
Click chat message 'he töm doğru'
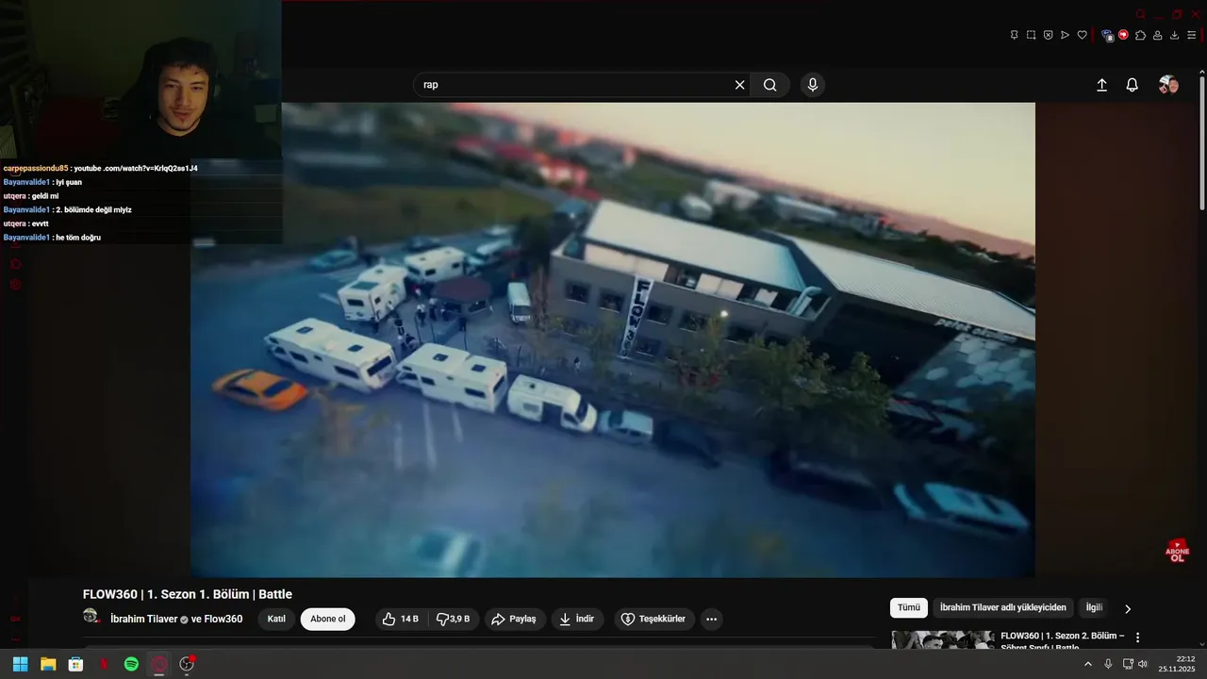click(x=52, y=238)
